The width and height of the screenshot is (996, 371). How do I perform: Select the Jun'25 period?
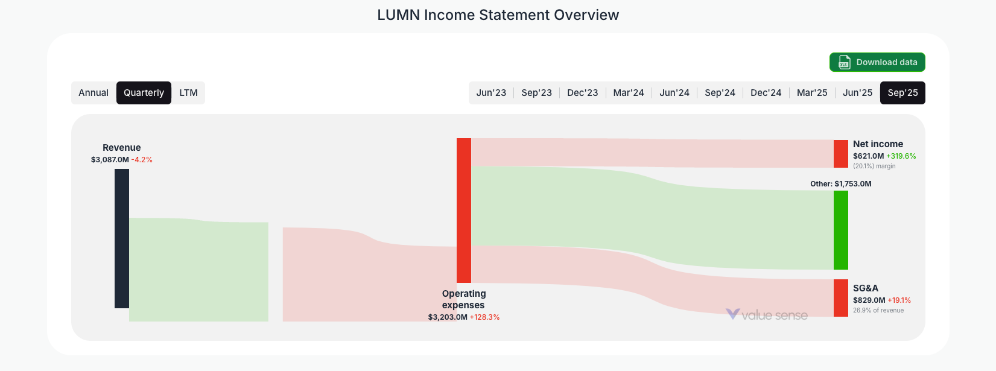[x=858, y=93]
